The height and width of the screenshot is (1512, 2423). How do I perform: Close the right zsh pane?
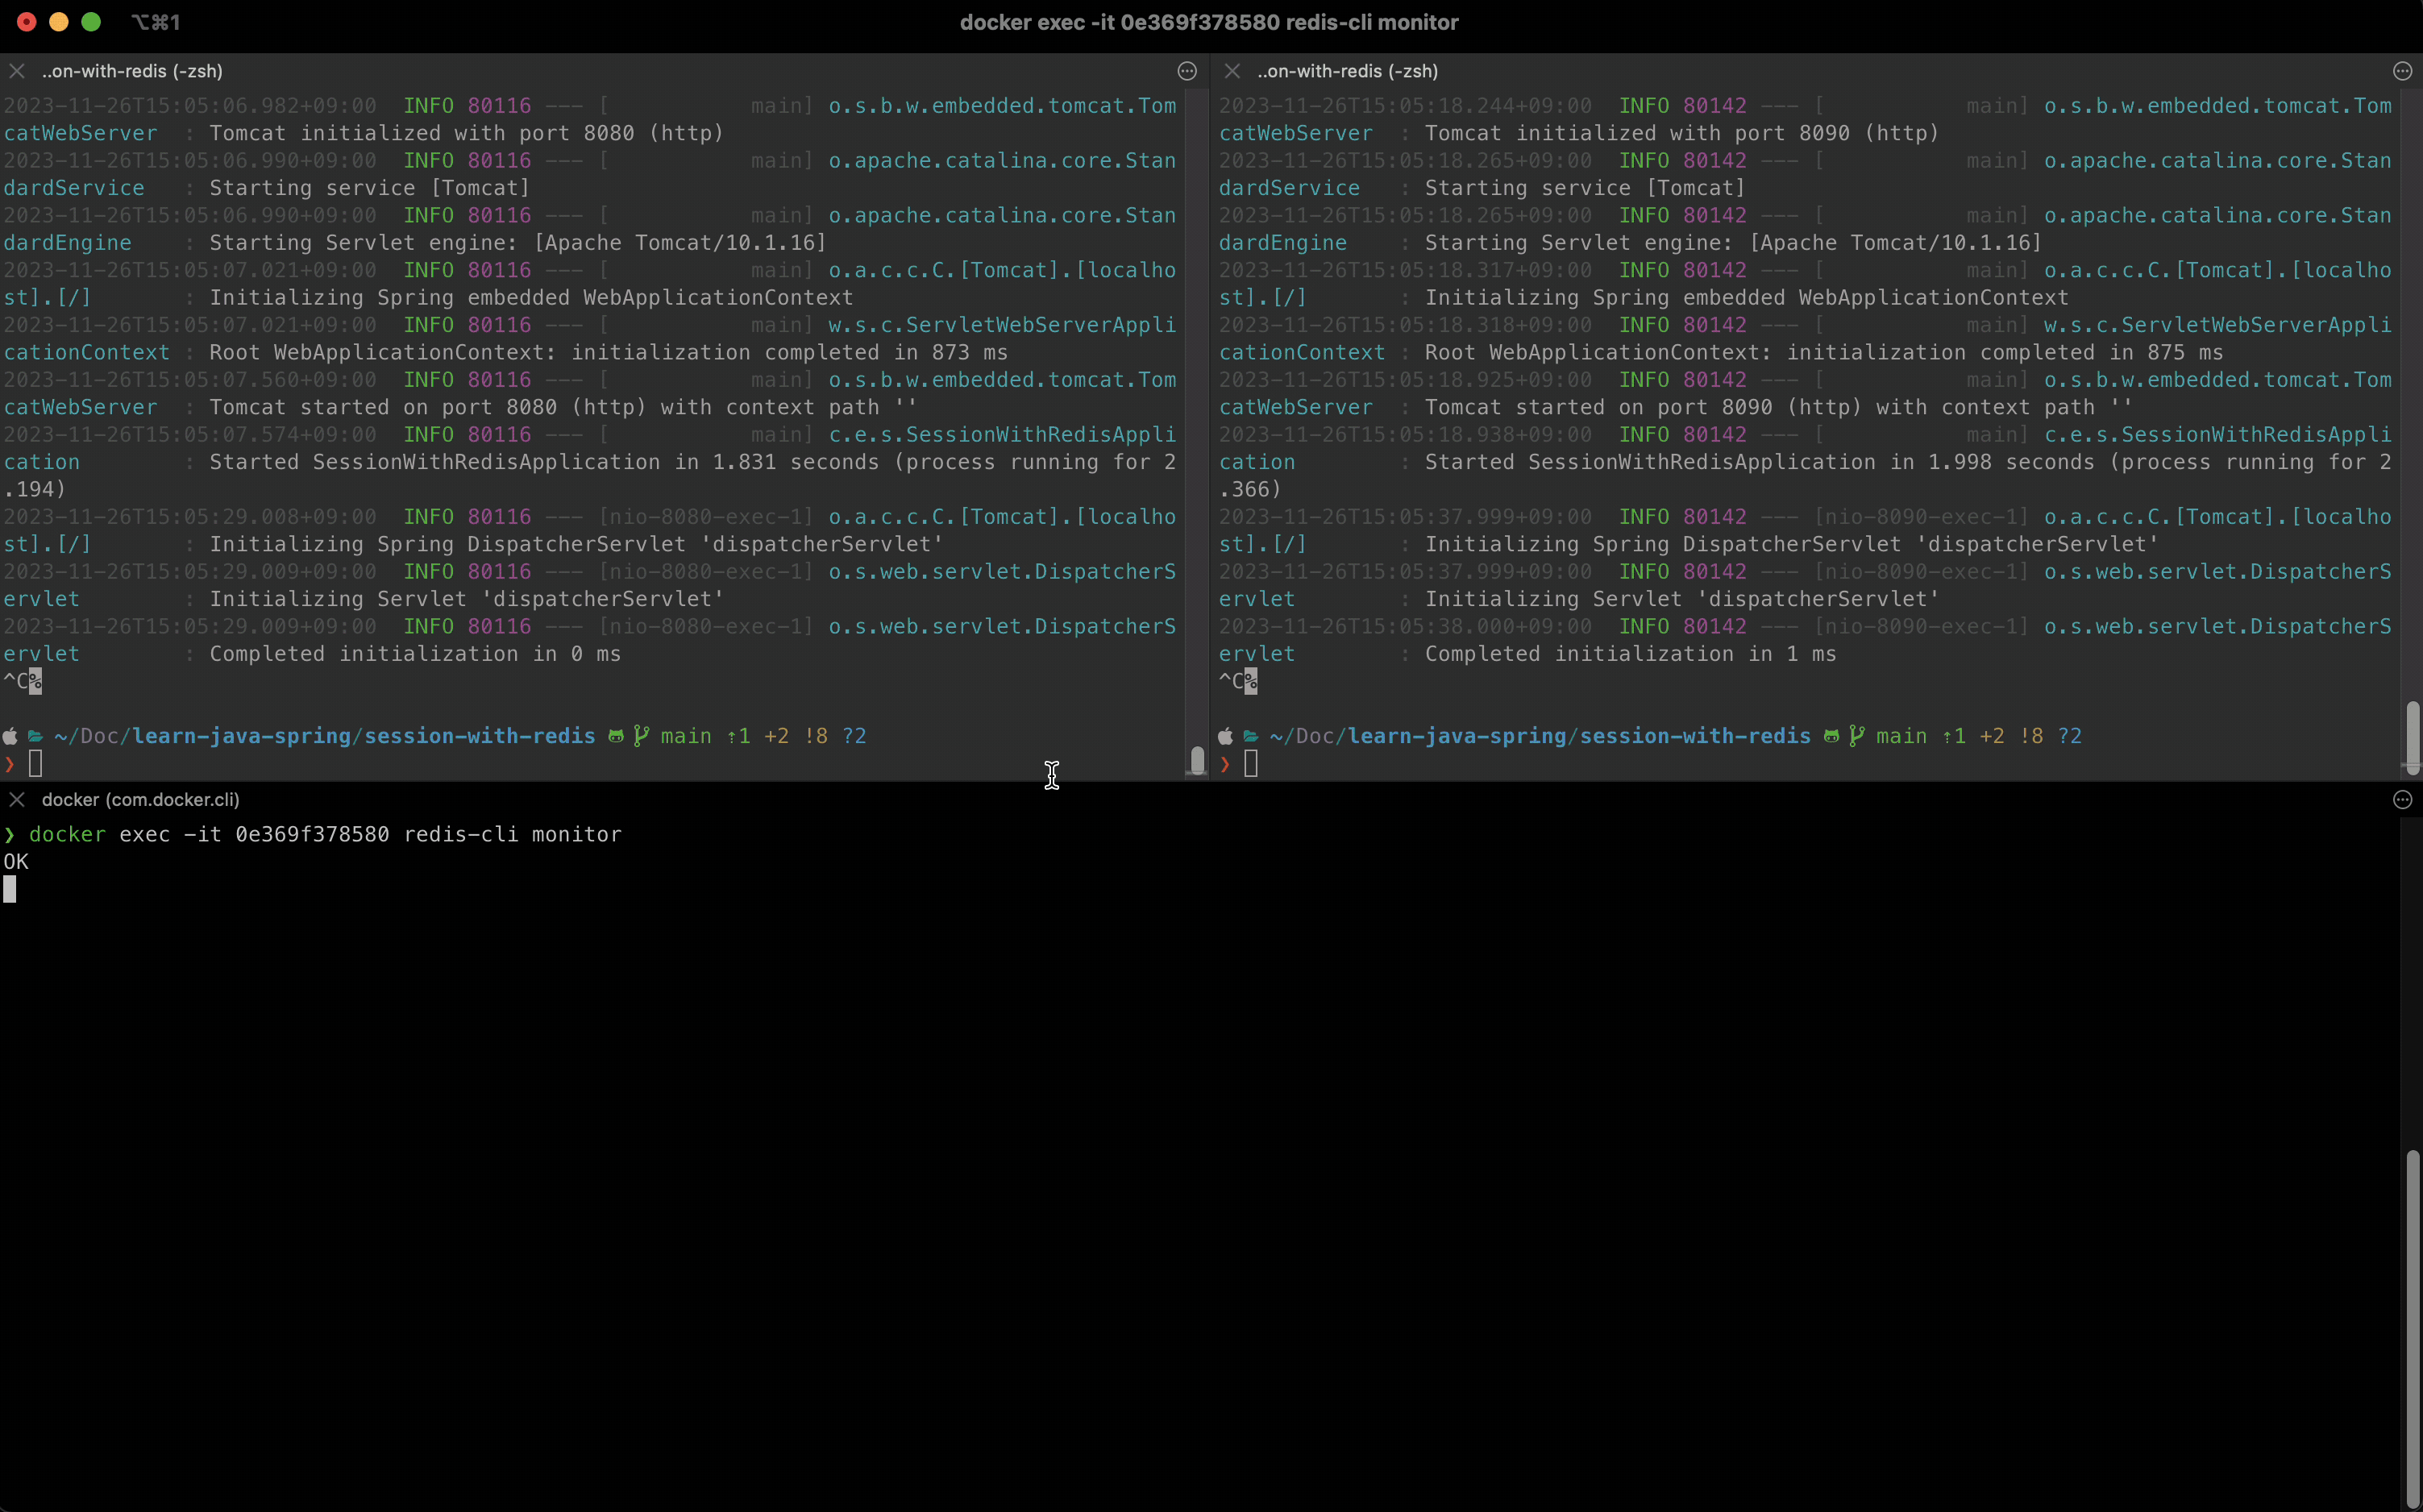1232,71
